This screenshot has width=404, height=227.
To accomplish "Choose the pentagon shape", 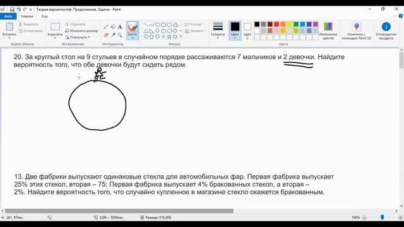I will click(x=163, y=31).
